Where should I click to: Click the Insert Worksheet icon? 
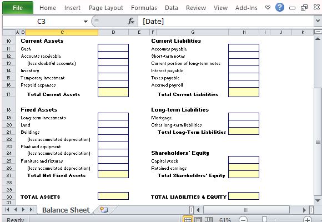104,210
